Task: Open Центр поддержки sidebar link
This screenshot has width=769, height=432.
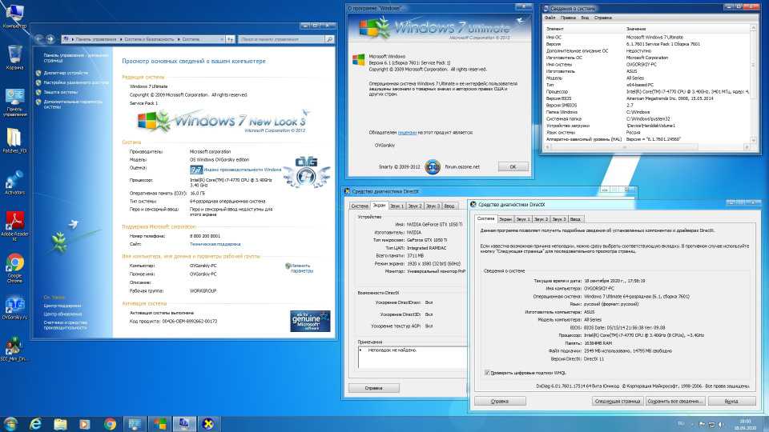Action: coord(62,306)
